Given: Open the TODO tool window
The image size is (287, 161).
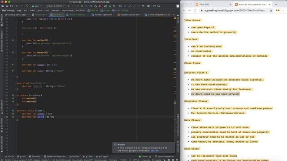Looking at the screenshot, I should click(9, 157).
